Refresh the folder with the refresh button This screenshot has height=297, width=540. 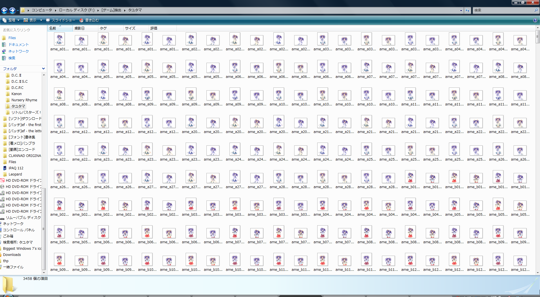point(467,10)
